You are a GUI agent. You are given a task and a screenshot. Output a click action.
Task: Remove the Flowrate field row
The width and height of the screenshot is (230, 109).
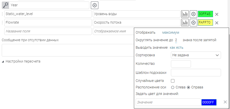click(x=217, y=23)
